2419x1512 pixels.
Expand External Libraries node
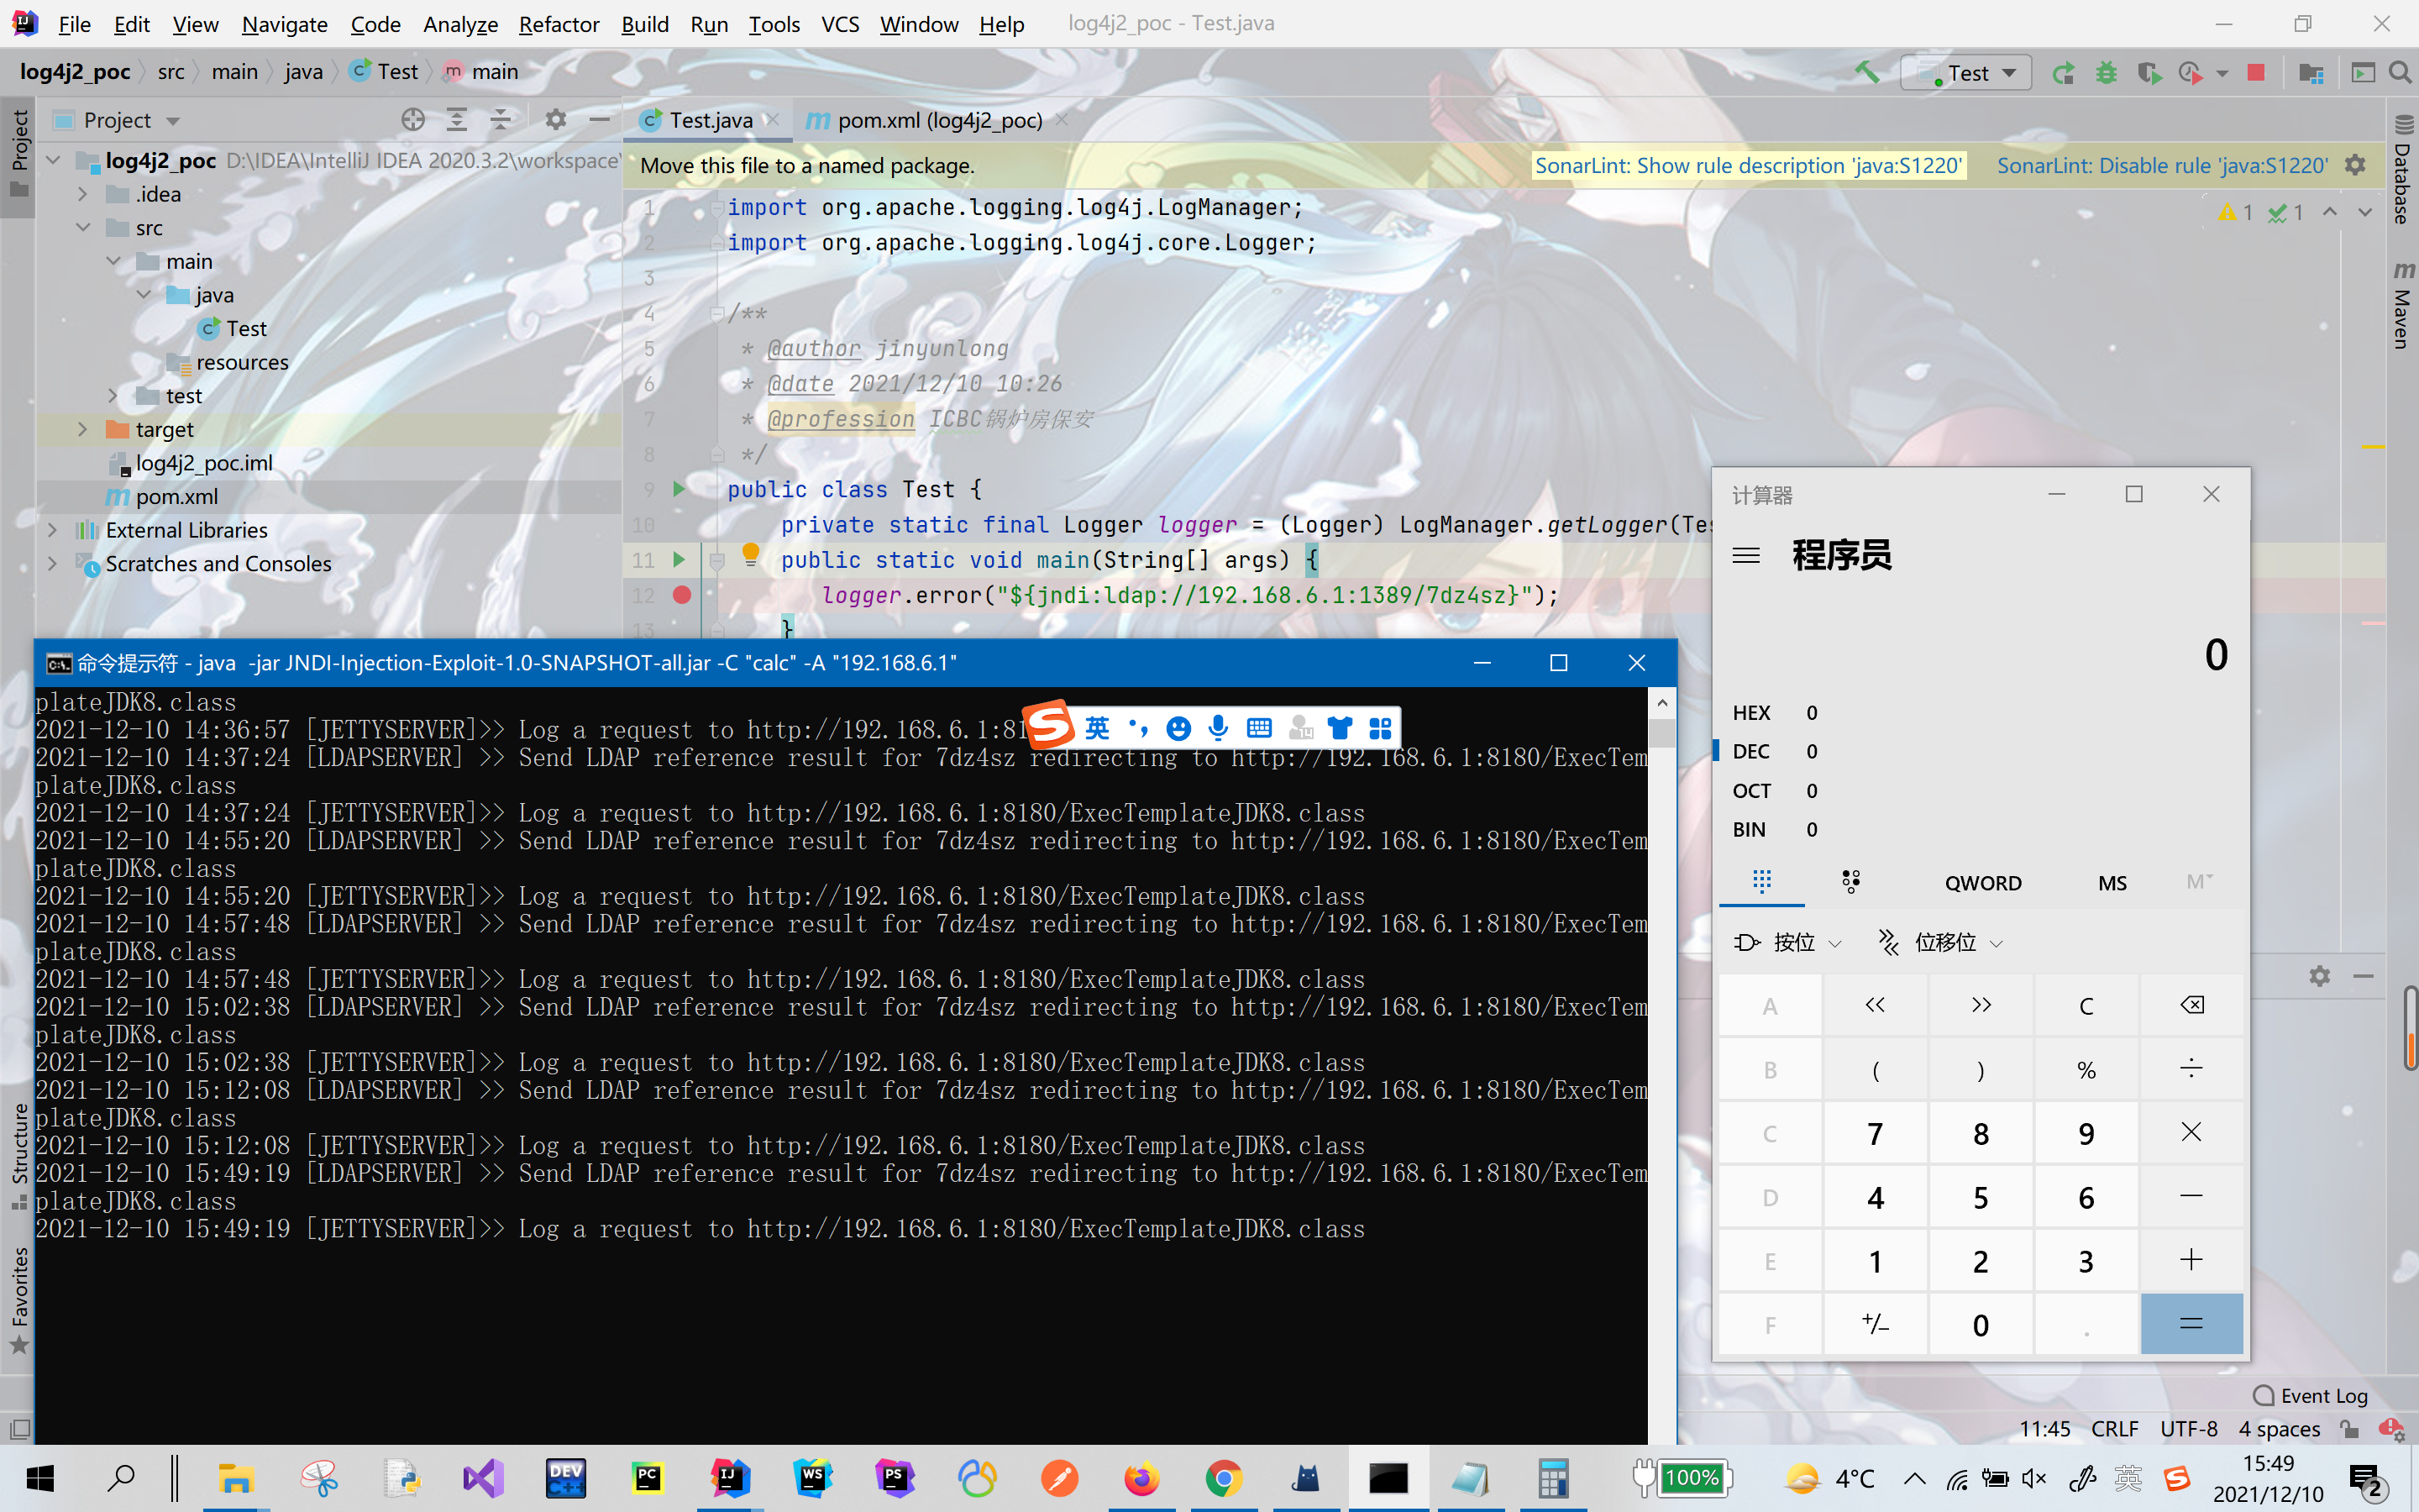(53, 530)
